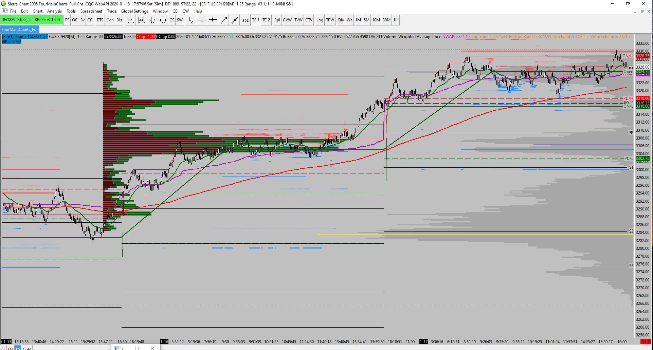Restore down the inner chart window
The height and width of the screenshot is (350, 653).
click(x=642, y=11)
